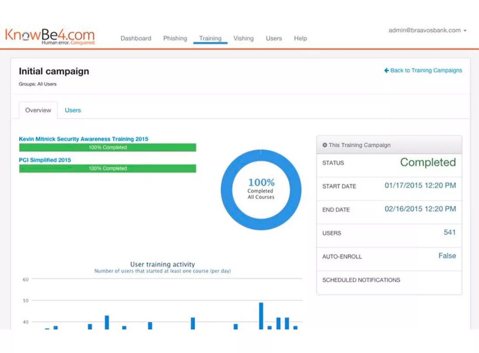Expand the user account menu caret

point(466,31)
